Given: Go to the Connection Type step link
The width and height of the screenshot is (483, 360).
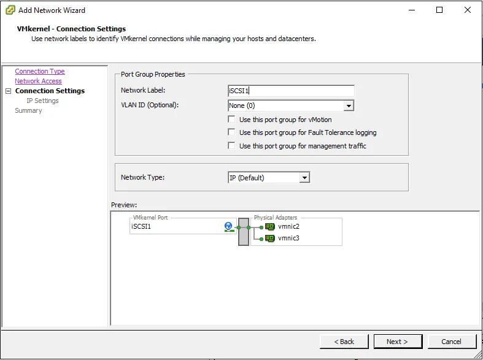Looking at the screenshot, I should tap(40, 71).
